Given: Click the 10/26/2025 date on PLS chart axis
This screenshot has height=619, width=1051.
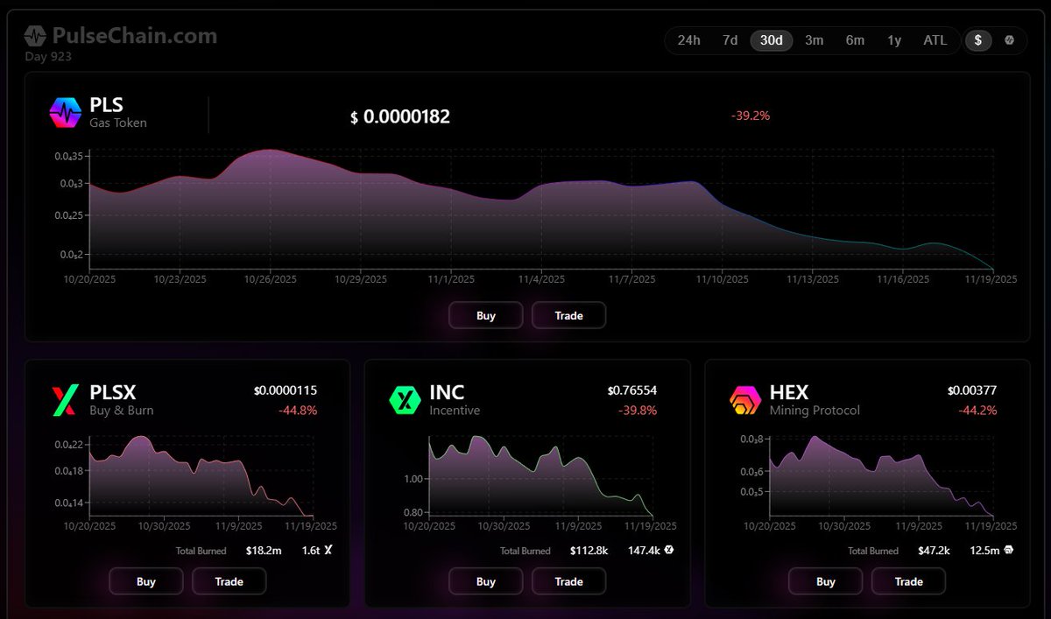Looking at the screenshot, I should [x=270, y=279].
